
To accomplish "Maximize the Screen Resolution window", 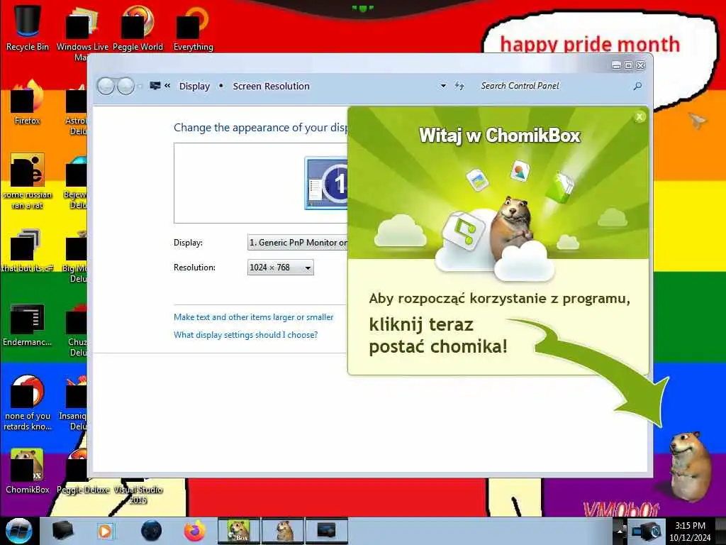I will [628, 66].
